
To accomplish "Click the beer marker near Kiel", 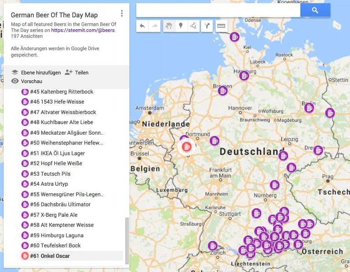I will [234, 37].
